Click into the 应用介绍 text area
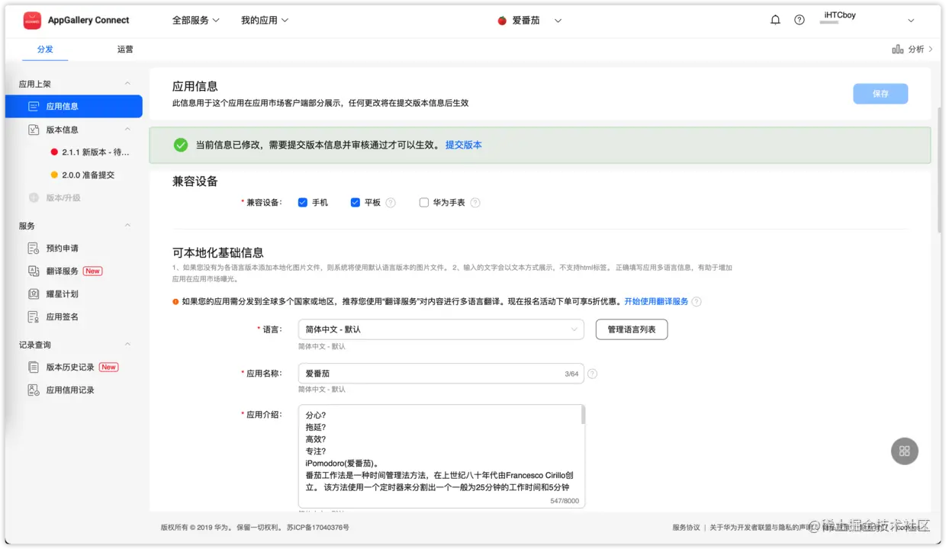Image resolution: width=946 pixels, height=549 pixels. point(441,456)
